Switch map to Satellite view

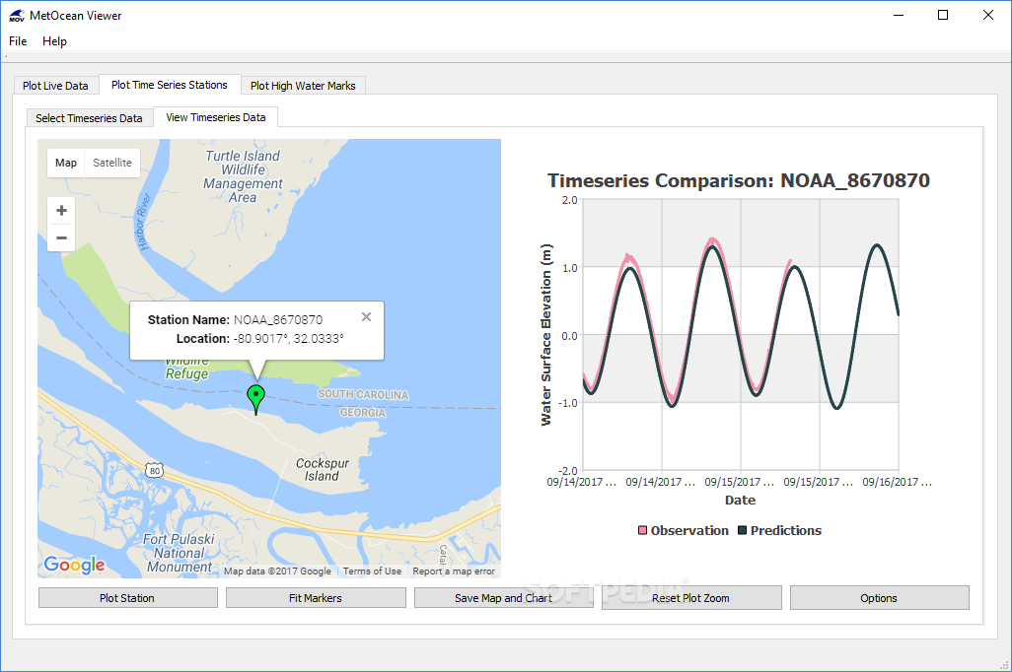click(112, 163)
